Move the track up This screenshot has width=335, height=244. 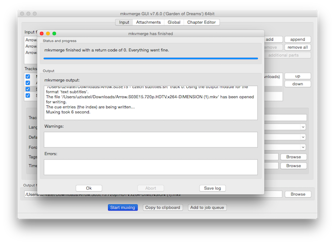point(297,76)
